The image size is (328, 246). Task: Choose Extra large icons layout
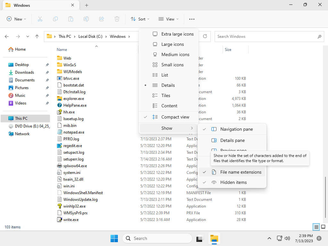168,34
